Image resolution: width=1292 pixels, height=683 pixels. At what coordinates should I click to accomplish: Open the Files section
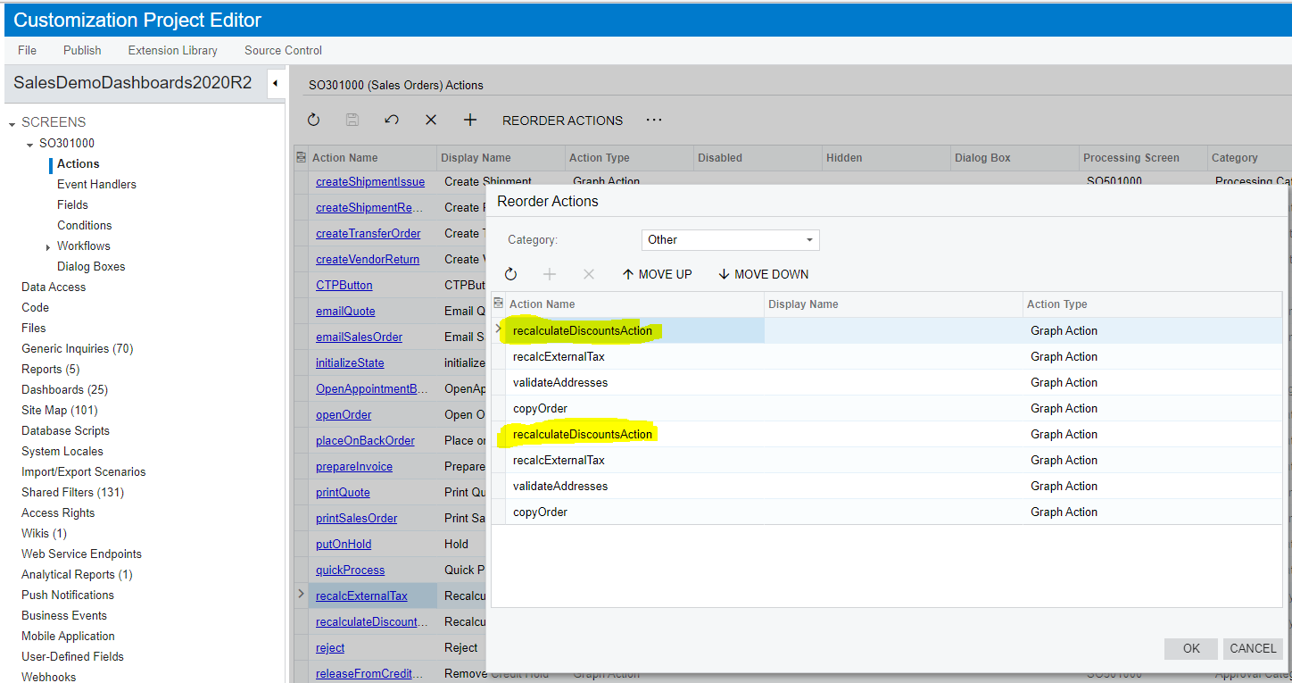point(33,328)
